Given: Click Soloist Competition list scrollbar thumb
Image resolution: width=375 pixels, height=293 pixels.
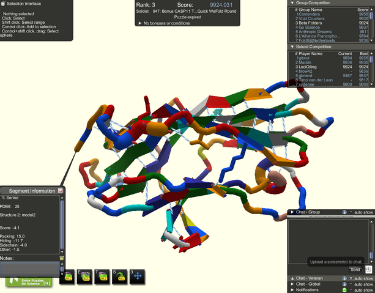Looking at the screenshot, I should click(x=371, y=59).
